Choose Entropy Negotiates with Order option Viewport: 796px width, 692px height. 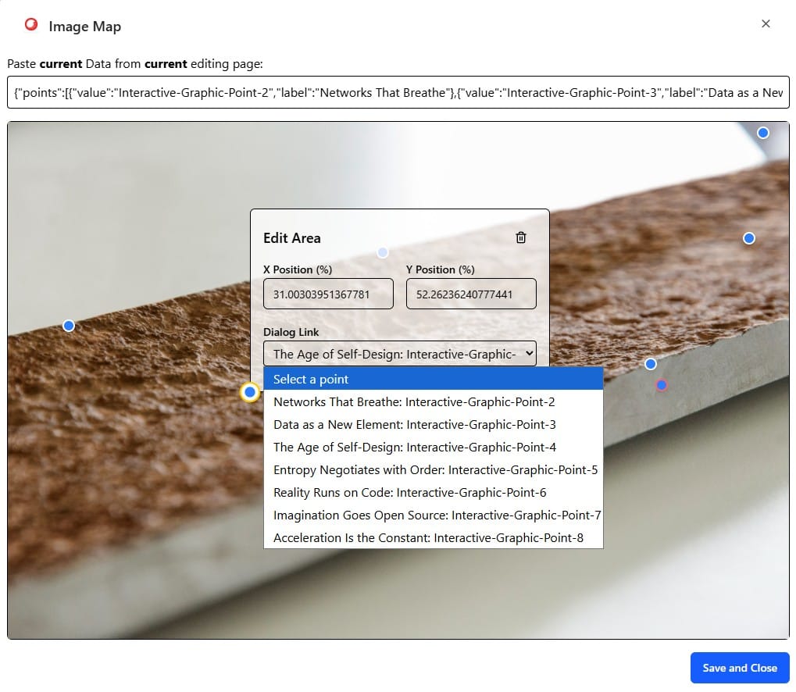coord(433,469)
